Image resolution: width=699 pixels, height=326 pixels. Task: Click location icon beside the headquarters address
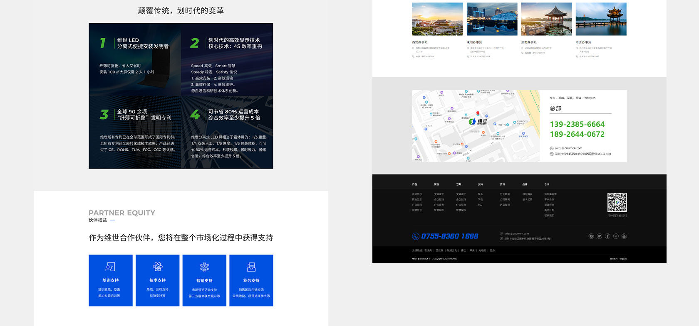point(552,154)
